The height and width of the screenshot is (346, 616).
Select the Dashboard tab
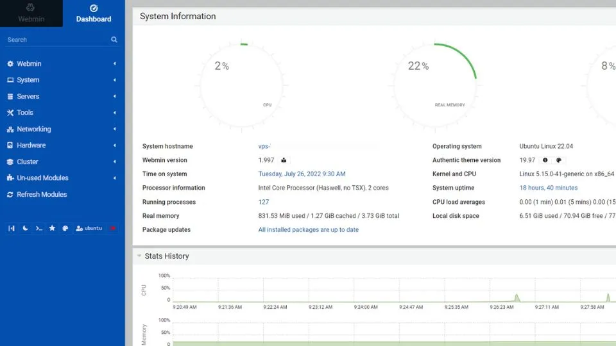pos(94,13)
